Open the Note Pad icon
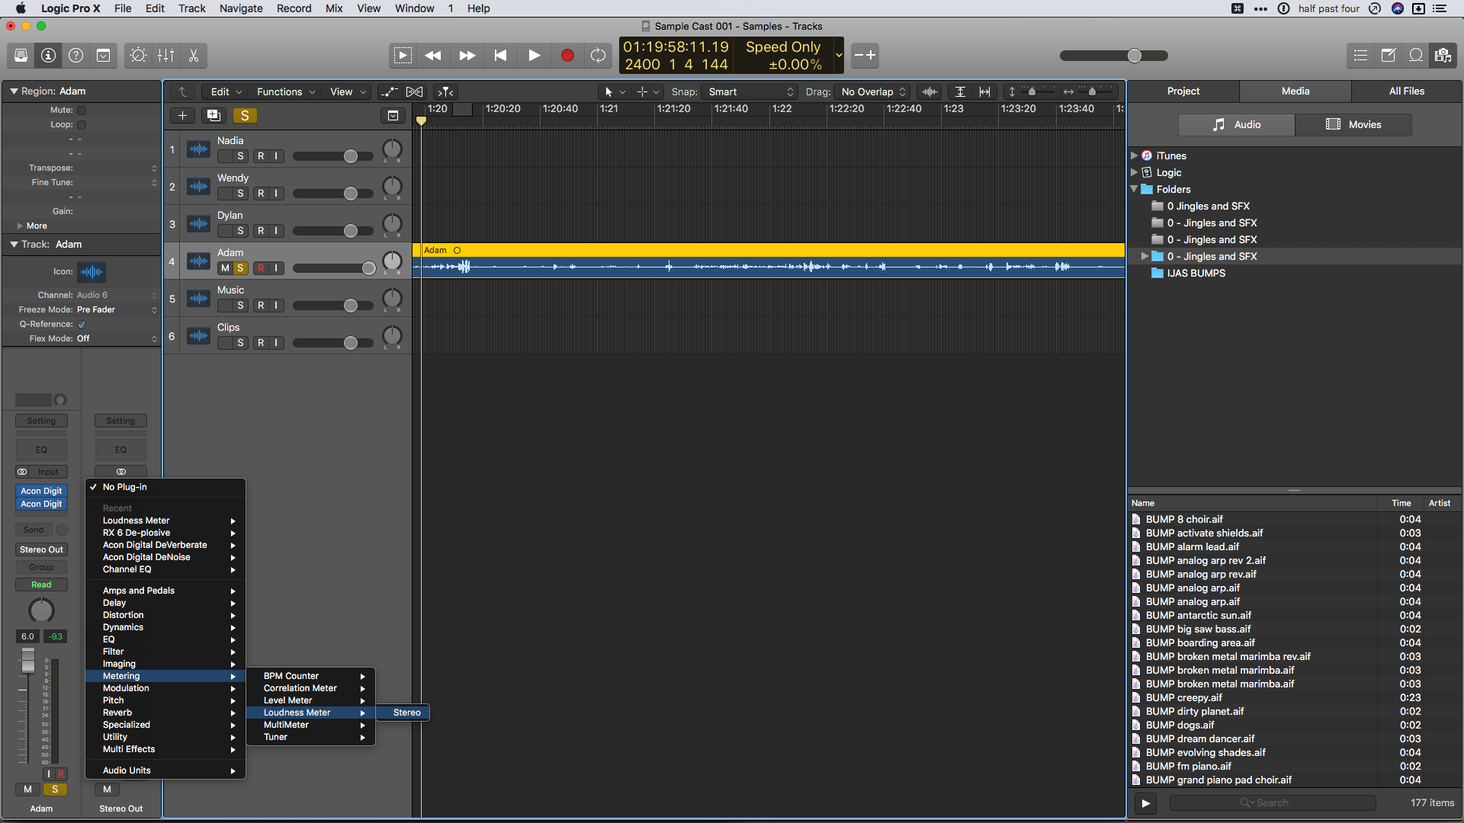The image size is (1464, 823). [x=1388, y=56]
